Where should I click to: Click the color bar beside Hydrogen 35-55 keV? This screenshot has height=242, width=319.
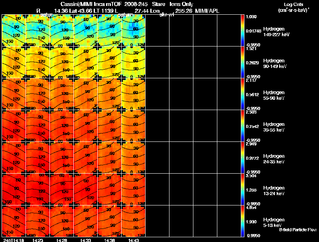(x=242, y=126)
